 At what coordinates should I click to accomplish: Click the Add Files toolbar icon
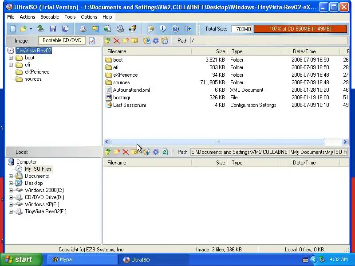pos(150,29)
